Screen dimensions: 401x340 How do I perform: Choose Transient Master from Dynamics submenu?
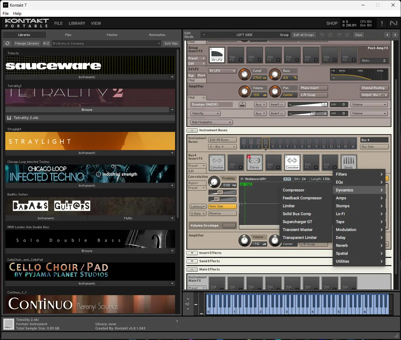click(x=298, y=230)
